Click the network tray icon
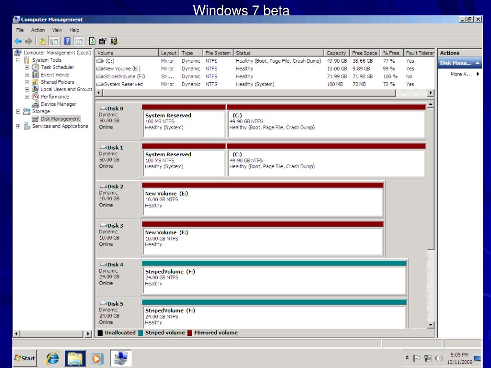Image resolution: width=491 pixels, height=368 pixels. (x=428, y=358)
